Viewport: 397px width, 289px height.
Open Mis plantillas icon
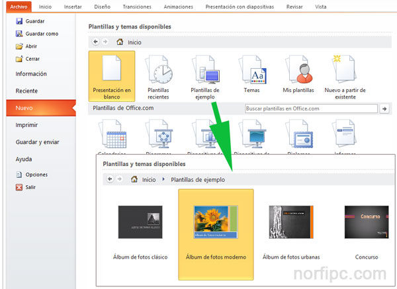point(298,69)
